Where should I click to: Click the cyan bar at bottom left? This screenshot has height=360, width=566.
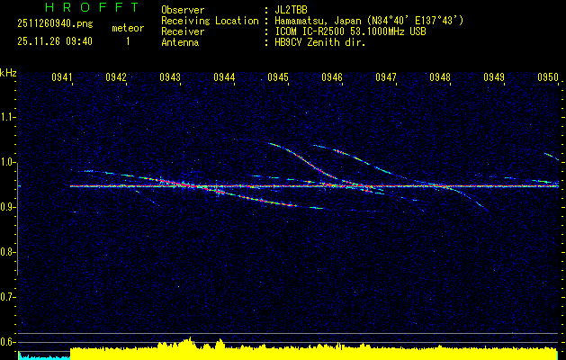43,356
